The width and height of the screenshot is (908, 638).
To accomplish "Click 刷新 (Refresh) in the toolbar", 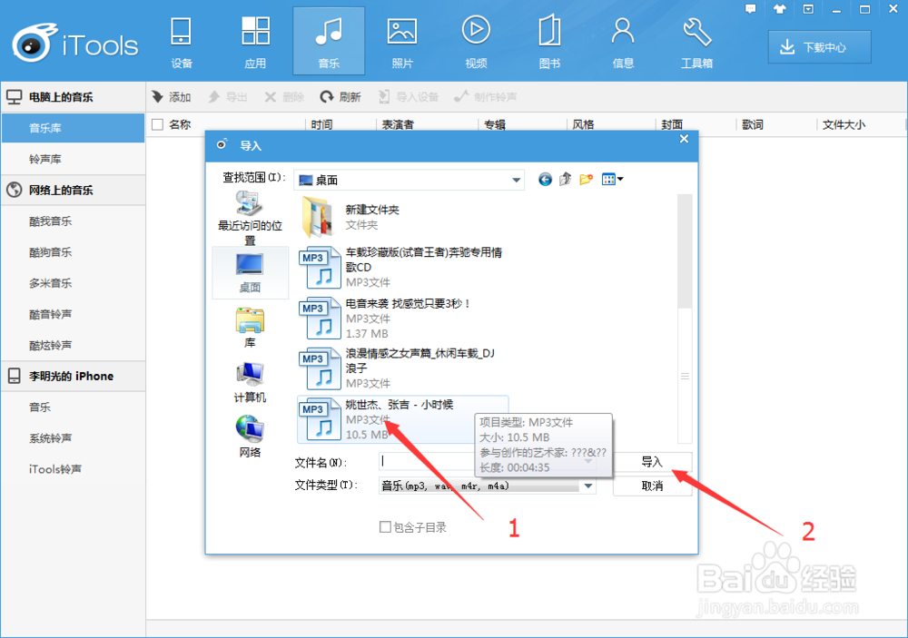I will tap(340, 97).
